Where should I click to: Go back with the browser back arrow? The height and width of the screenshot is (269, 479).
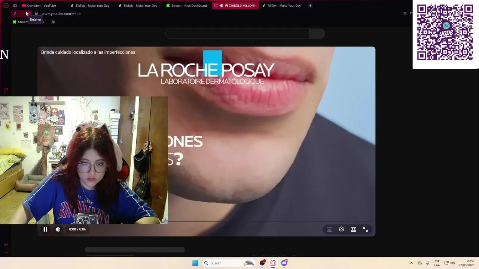pos(15,14)
